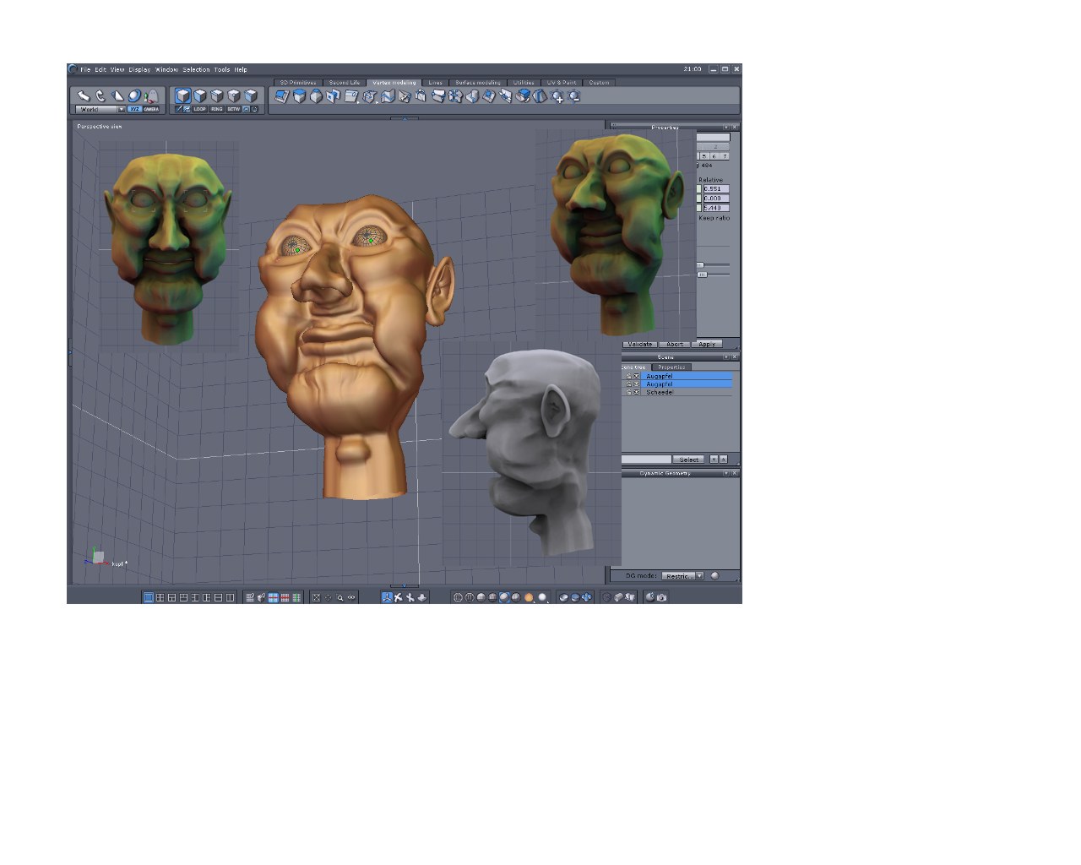The height and width of the screenshot is (865, 1081).
Task: Click the down arrow beside Select button
Action: tap(714, 460)
